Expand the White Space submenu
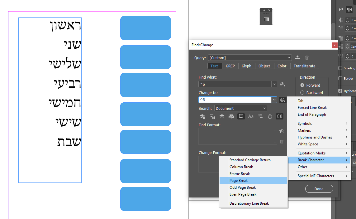The width and height of the screenshot is (356, 219). [x=319, y=144]
